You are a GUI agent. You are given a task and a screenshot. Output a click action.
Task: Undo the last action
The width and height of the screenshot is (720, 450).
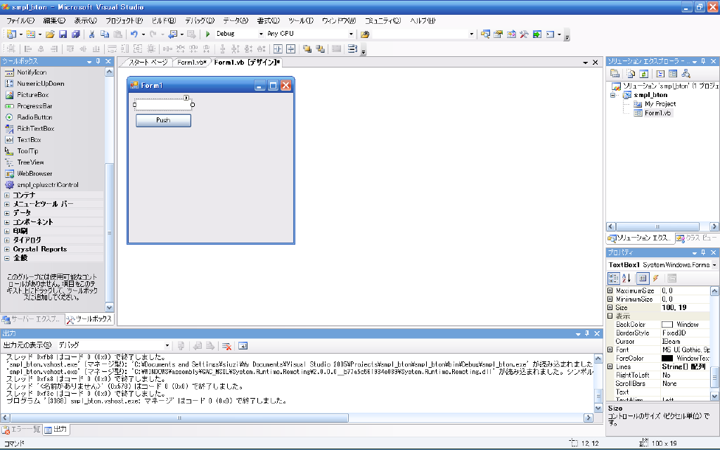[134, 34]
